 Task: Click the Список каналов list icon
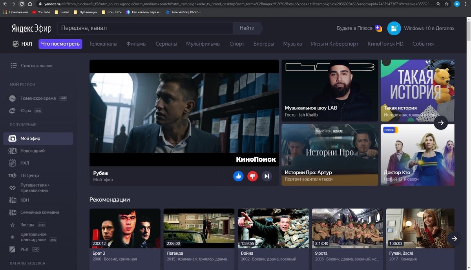tap(14, 66)
